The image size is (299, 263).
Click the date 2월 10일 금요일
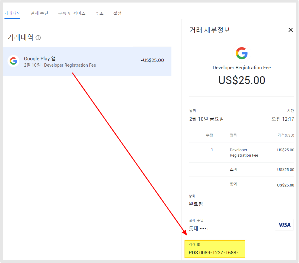206,119
